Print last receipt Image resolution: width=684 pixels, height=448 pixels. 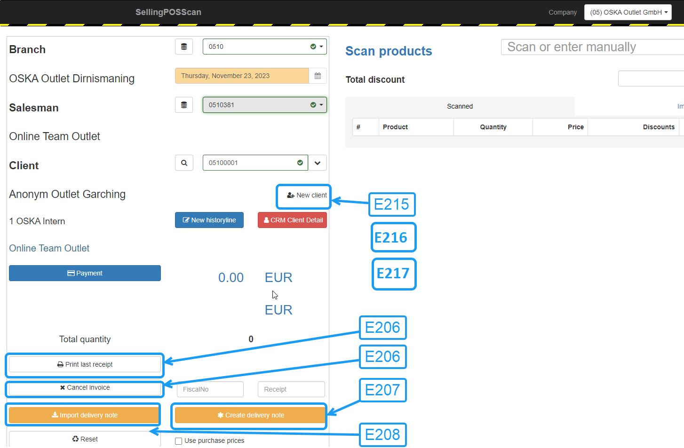[x=85, y=364]
